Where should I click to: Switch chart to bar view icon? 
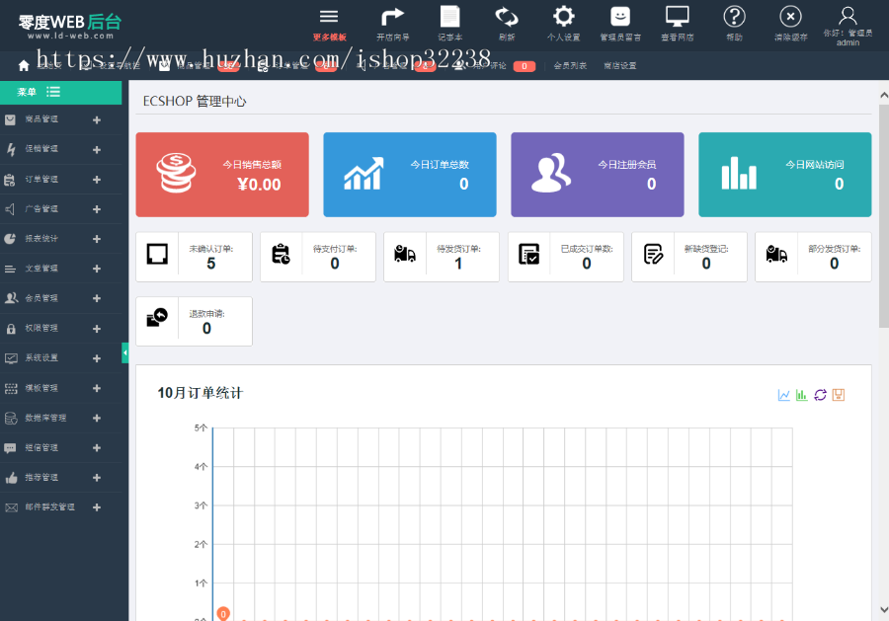click(x=800, y=394)
